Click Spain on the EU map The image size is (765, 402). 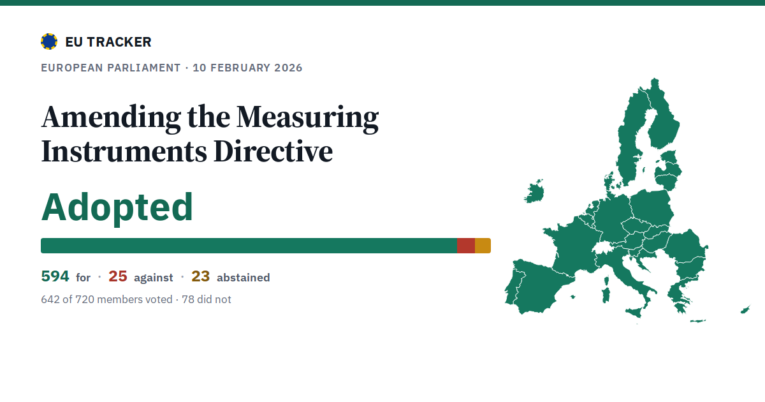(542, 287)
